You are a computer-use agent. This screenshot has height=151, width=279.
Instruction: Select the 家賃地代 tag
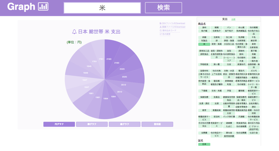(241, 64)
